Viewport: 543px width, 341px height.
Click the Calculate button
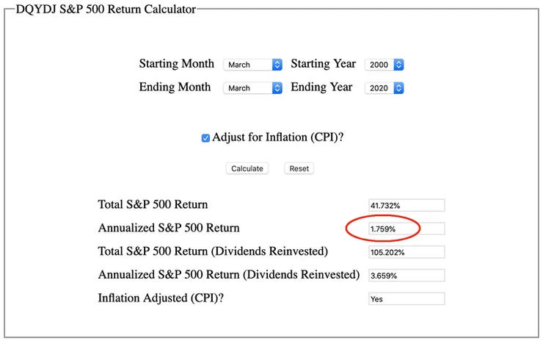click(x=247, y=168)
